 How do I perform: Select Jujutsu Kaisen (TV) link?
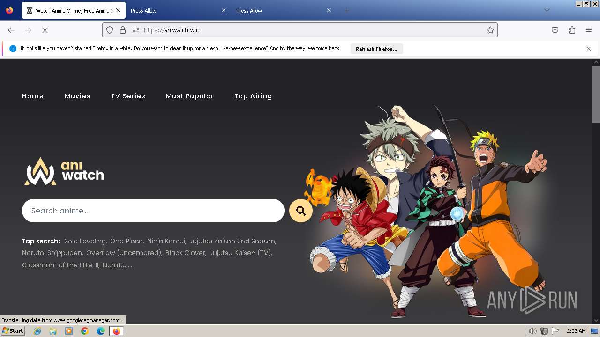(x=240, y=253)
